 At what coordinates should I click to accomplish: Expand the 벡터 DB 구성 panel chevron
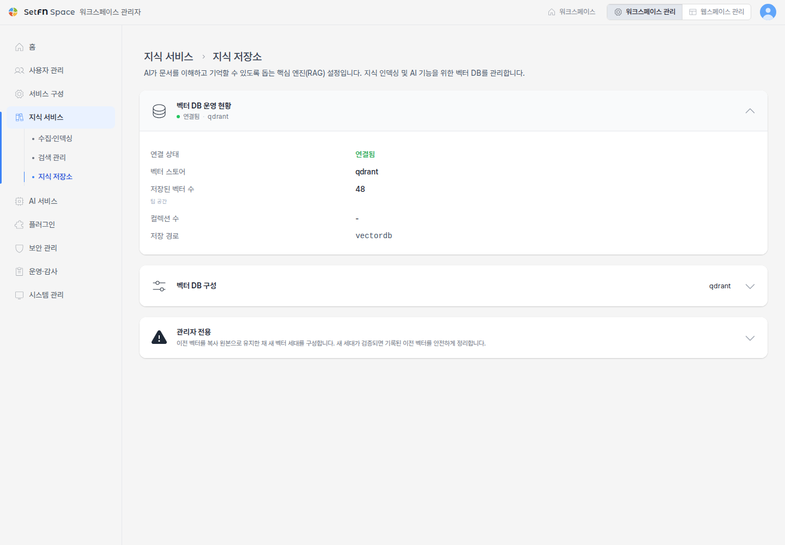tap(750, 287)
